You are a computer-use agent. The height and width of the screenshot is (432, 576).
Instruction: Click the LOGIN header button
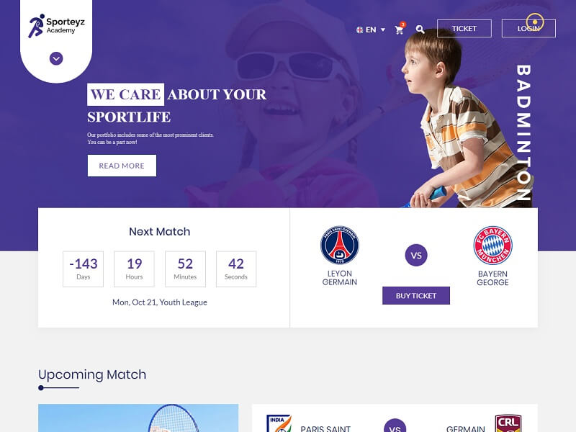point(528,28)
